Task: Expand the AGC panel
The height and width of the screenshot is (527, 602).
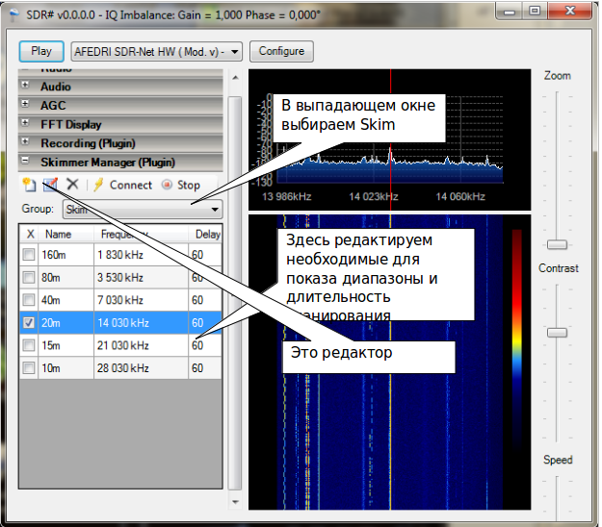Action: (x=25, y=104)
